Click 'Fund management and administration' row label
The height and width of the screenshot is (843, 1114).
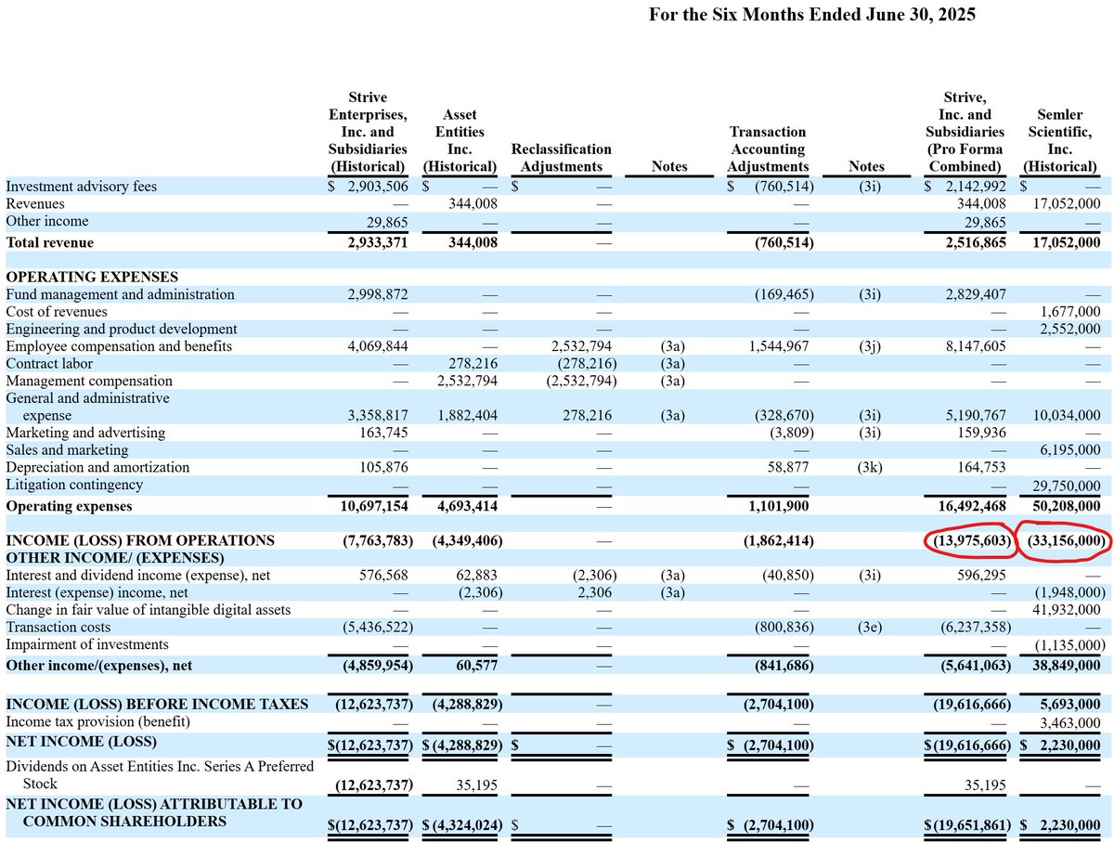(x=121, y=294)
